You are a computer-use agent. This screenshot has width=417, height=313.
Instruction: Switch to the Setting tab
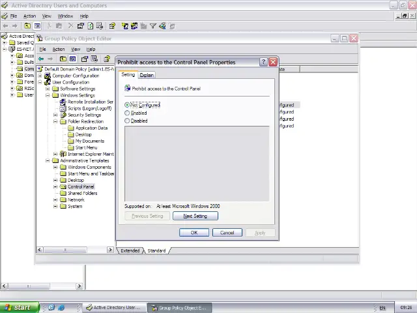pos(128,74)
